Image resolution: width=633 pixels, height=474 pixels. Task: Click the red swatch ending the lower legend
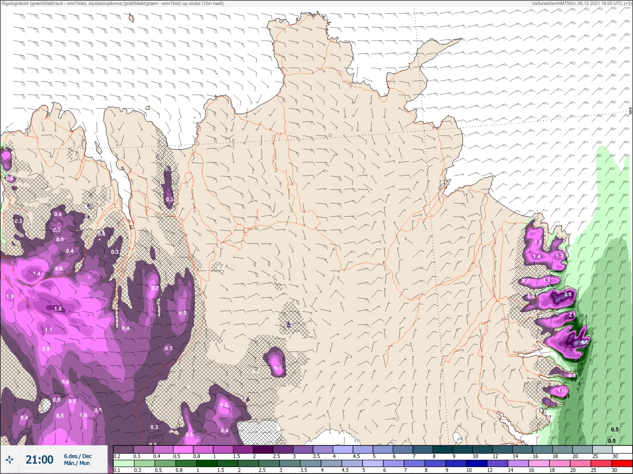[x=622, y=464]
